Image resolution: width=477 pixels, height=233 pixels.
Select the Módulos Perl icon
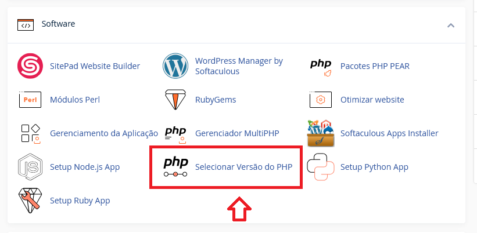click(x=30, y=100)
